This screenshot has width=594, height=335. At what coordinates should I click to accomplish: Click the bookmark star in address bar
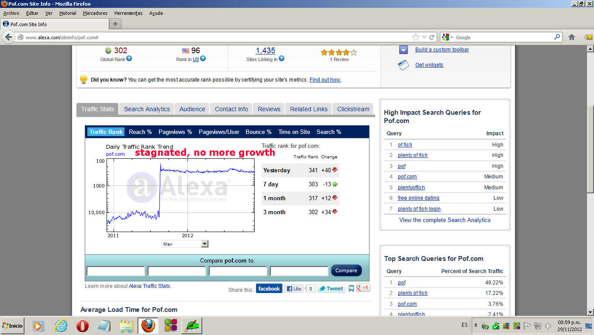click(416, 37)
